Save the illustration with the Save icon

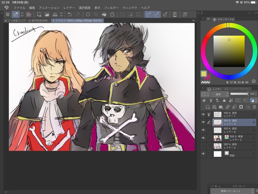point(55,14)
